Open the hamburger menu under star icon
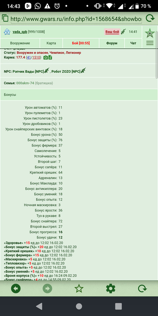 point(150,43)
